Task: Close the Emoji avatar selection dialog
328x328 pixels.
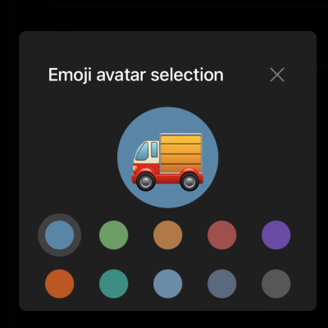Action: pos(277,75)
